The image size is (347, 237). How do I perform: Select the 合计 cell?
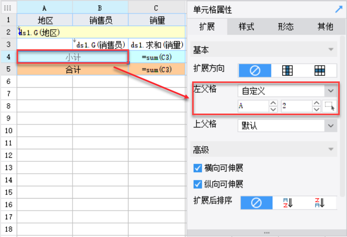(73, 69)
